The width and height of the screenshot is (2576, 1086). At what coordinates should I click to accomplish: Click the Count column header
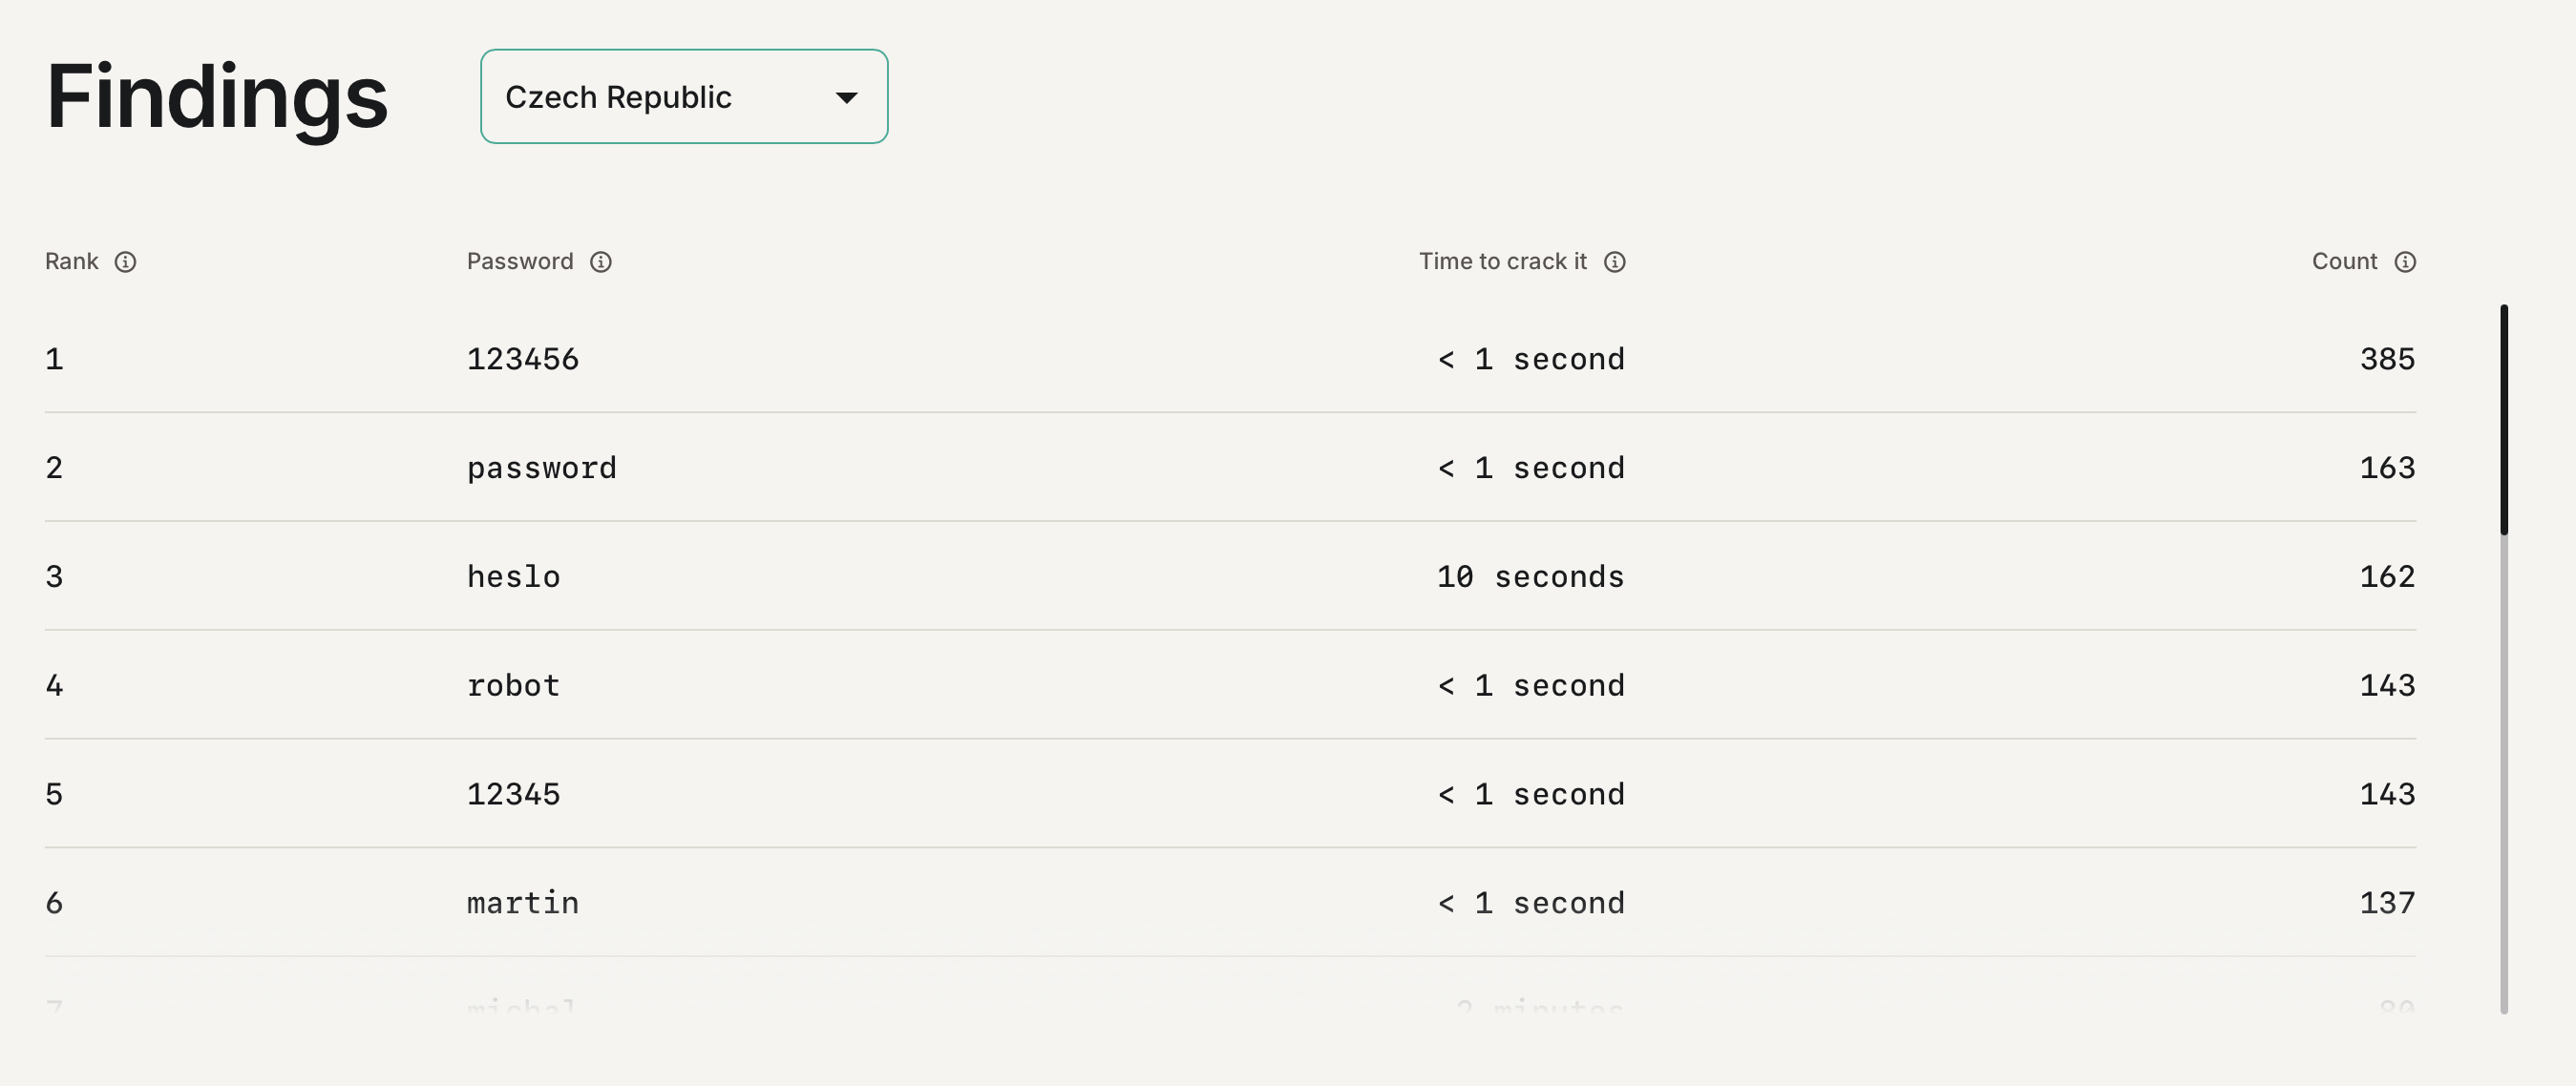click(2344, 261)
